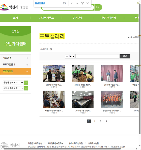This screenshot has height=150, width=141.
Task: Open the 선택 search category dropdown
Action: click(70, 56)
